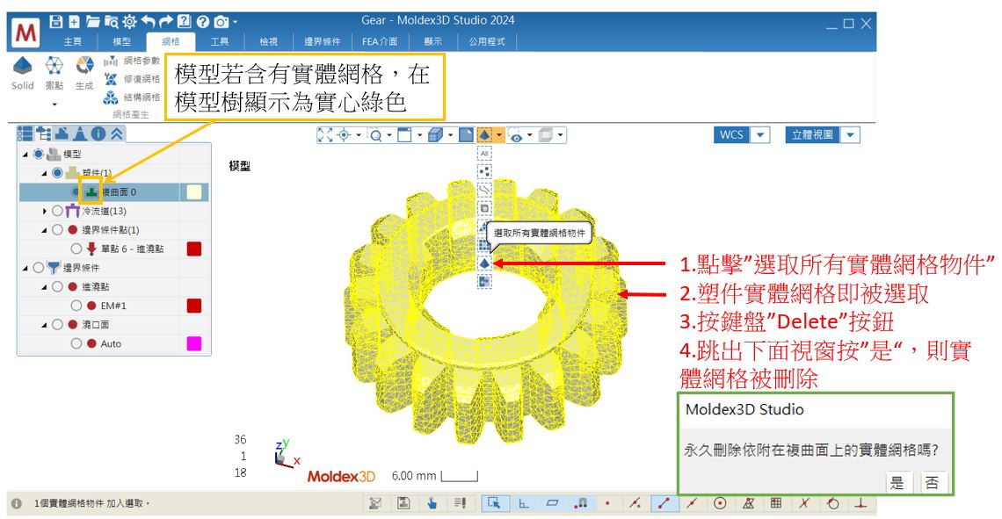
Task: Click the folder search icon in title bar
Action: pos(112,22)
